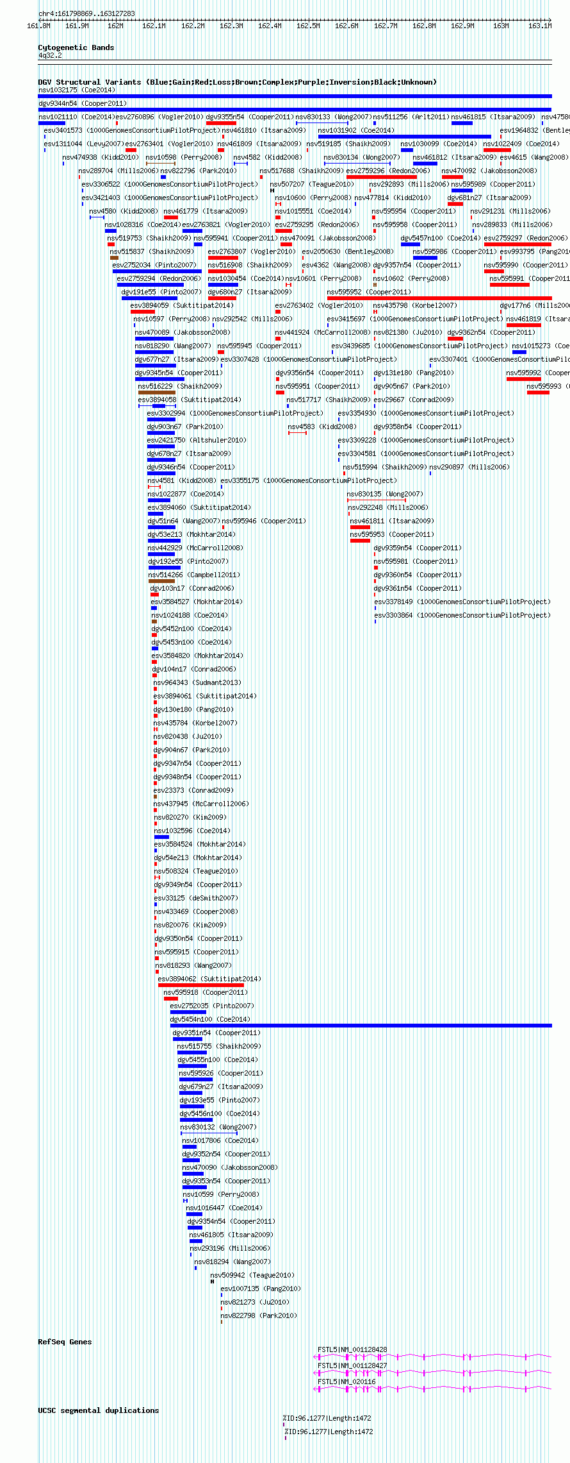Select first %ID:96.1277|Length:1472 duplication entry
The height and width of the screenshot is (1463, 570).
(327, 1418)
